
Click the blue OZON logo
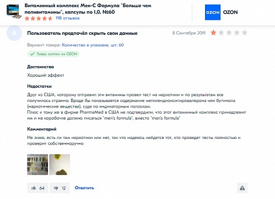pyautogui.click(x=213, y=12)
